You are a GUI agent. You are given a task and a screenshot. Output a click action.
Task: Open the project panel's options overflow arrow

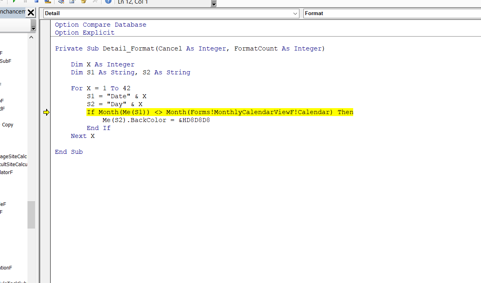coord(33,28)
